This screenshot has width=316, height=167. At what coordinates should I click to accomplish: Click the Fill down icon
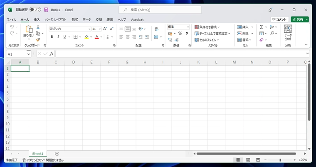262,34
